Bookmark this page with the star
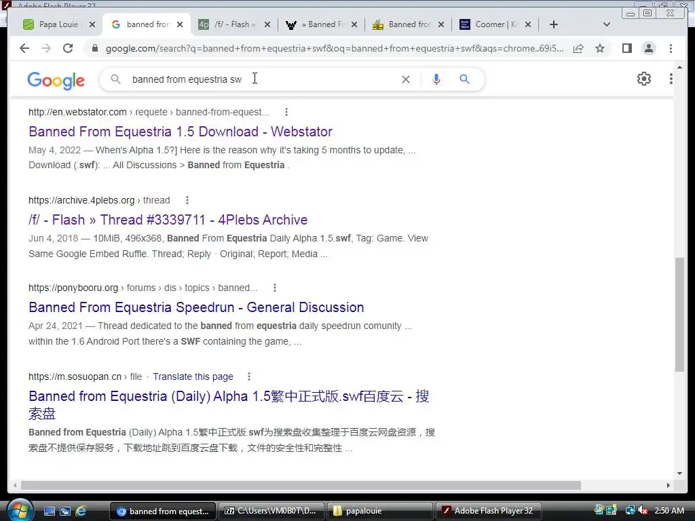Image resolution: width=695 pixels, height=521 pixels. coord(600,48)
